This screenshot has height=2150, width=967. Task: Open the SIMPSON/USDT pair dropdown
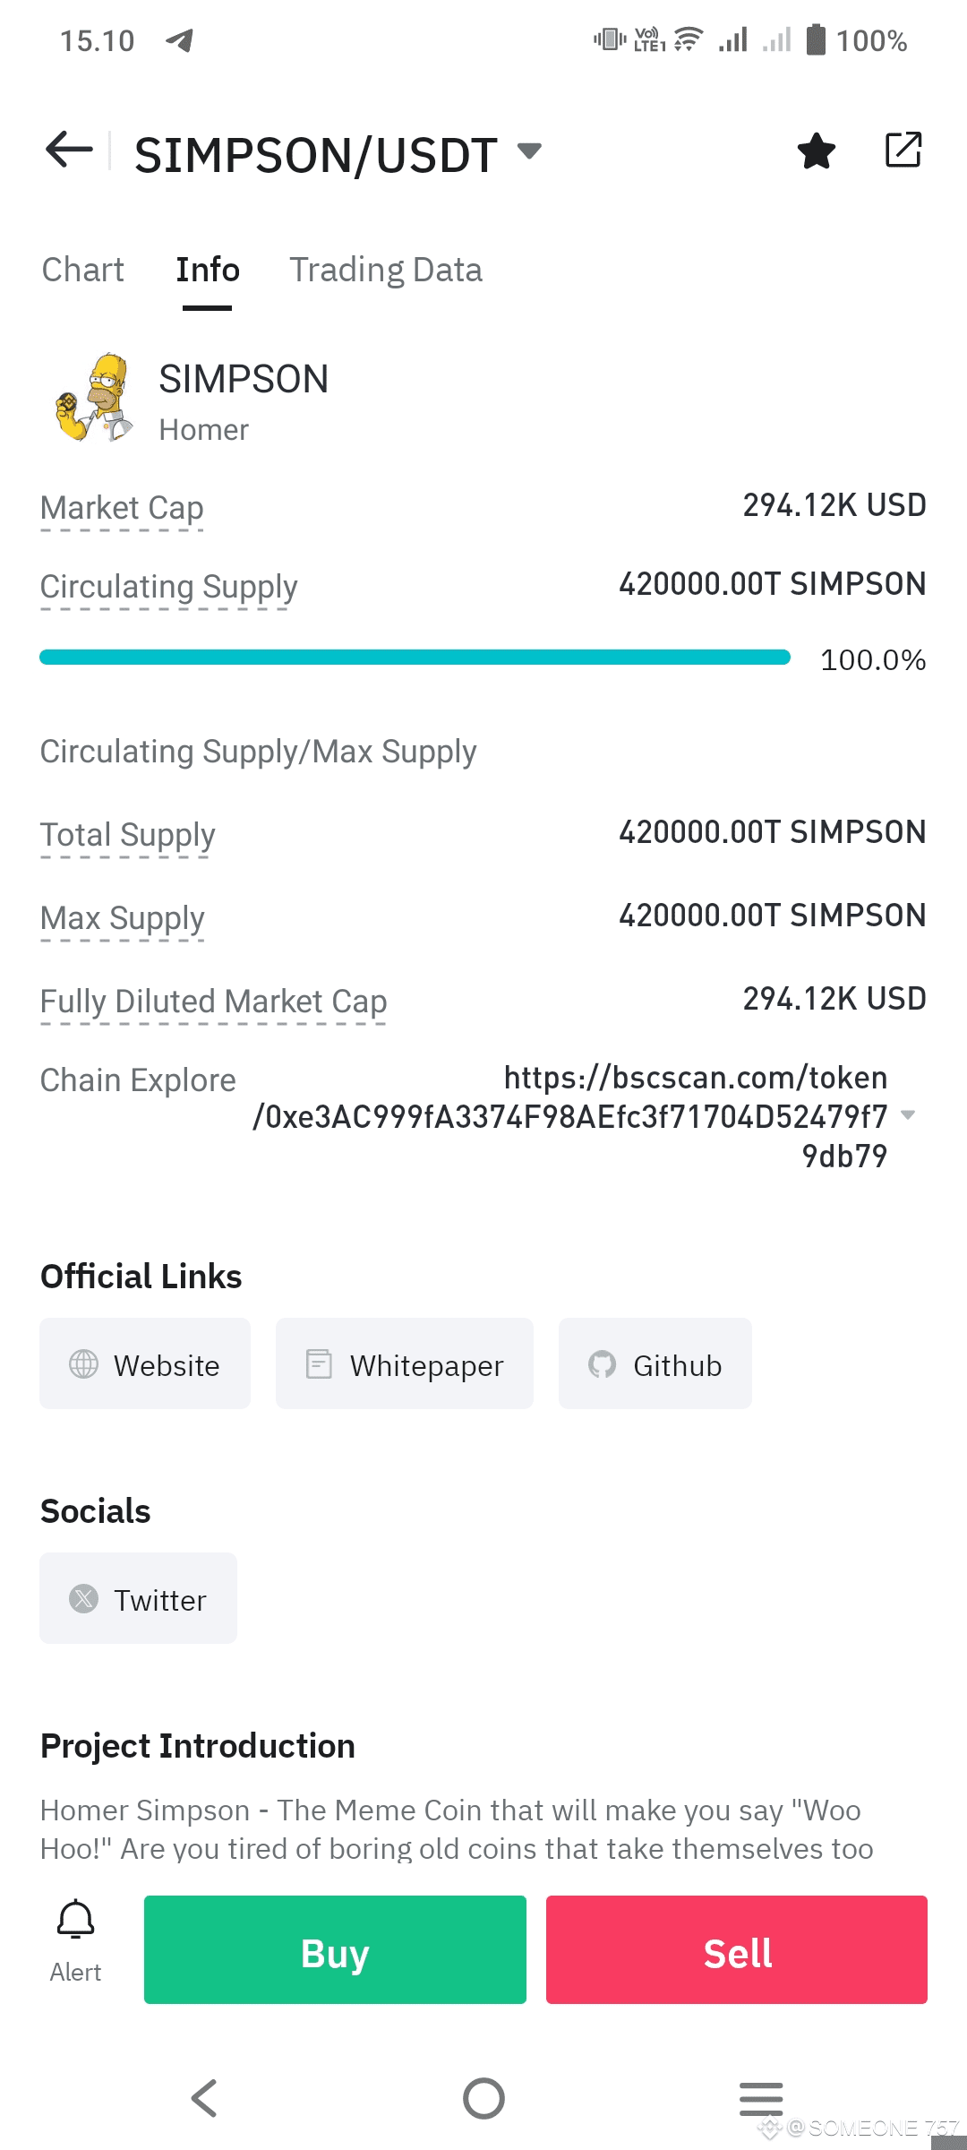[x=530, y=150]
